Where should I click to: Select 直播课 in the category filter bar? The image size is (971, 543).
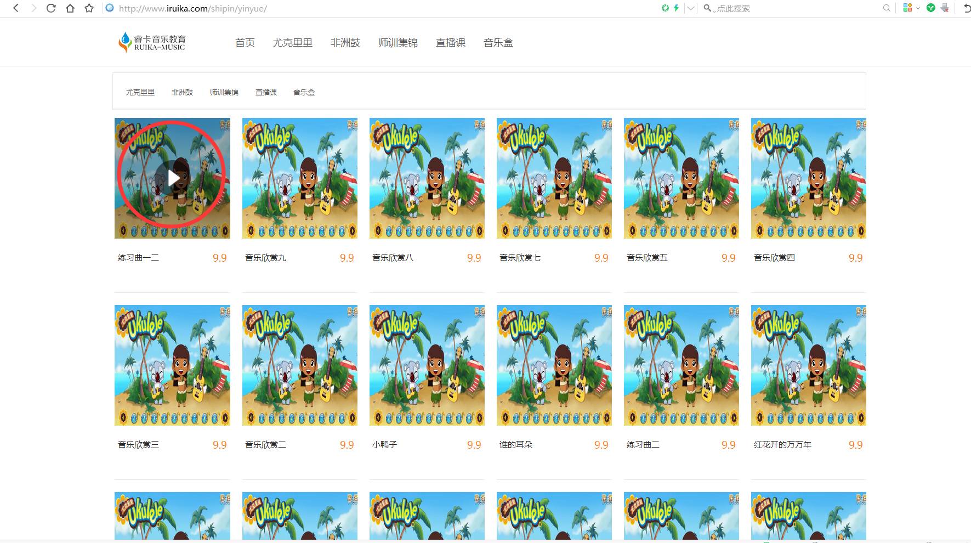[266, 92]
